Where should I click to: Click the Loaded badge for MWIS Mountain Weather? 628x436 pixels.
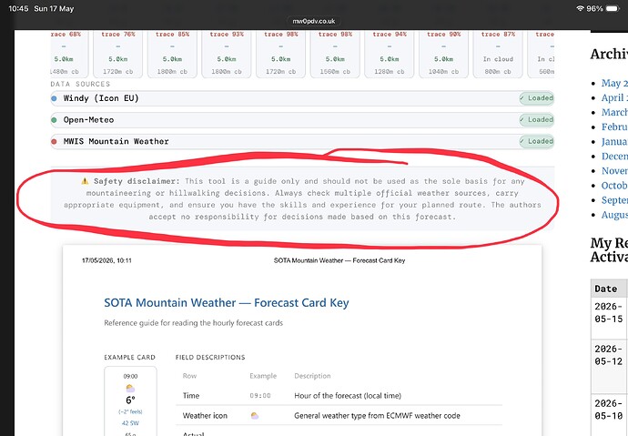[x=536, y=141]
